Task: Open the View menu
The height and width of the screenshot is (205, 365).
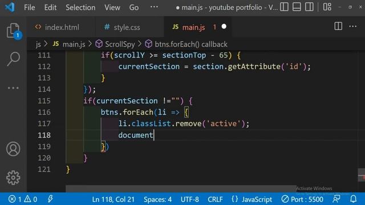Action: [x=112, y=7]
